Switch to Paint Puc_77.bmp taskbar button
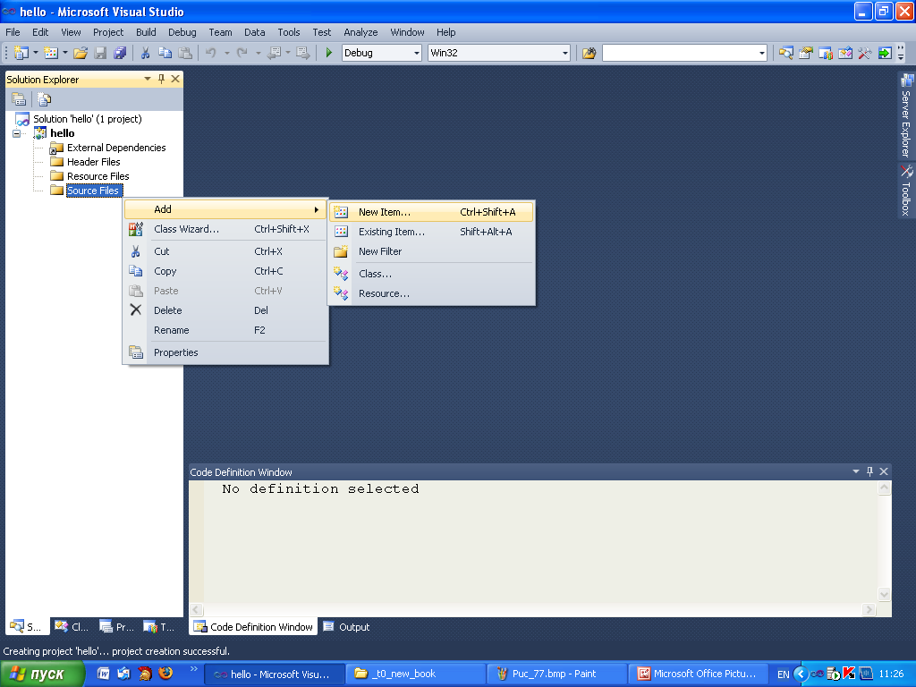 (556, 674)
